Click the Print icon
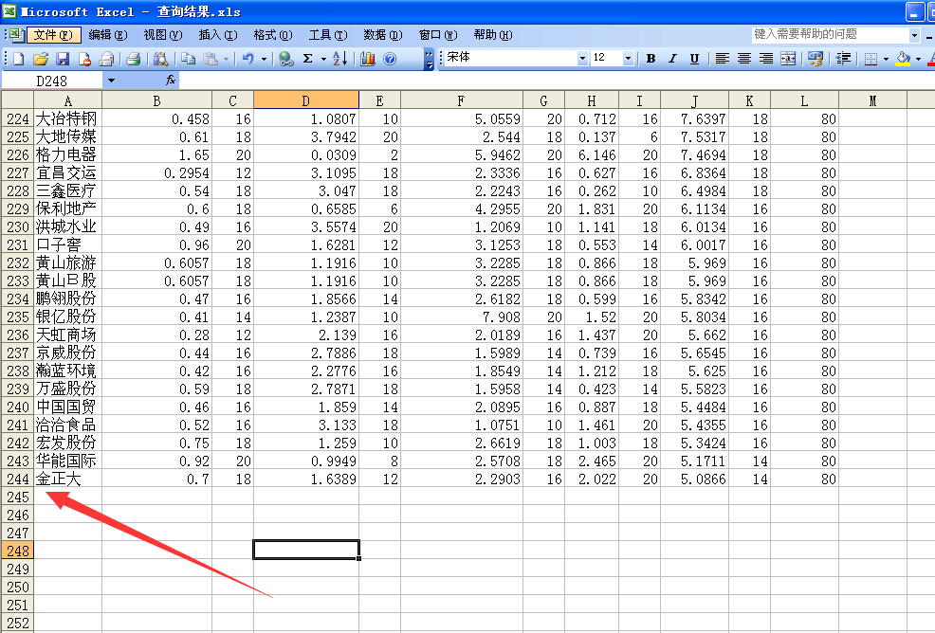 click(x=133, y=59)
